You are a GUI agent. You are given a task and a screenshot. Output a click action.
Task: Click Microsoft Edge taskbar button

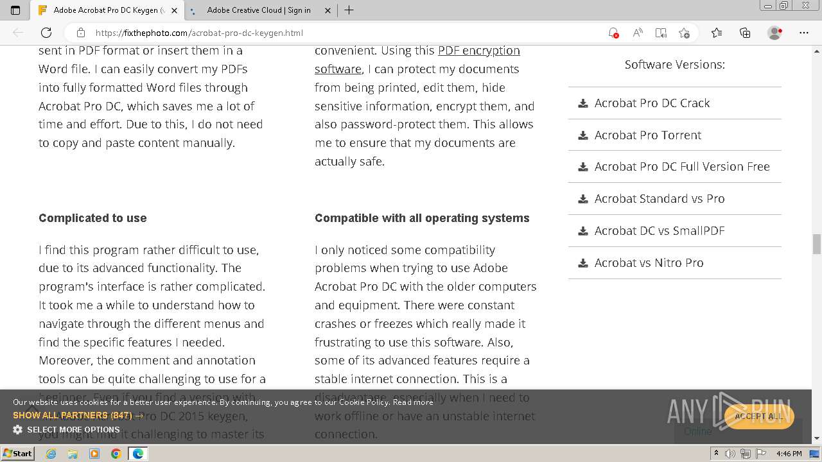[x=138, y=454]
